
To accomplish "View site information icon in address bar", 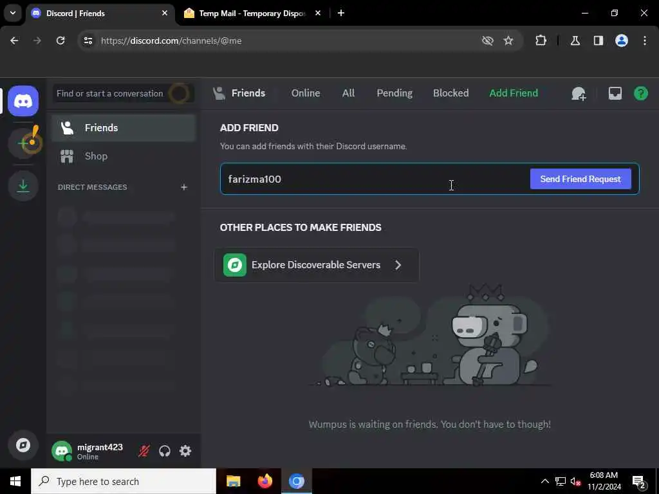I will click(88, 41).
